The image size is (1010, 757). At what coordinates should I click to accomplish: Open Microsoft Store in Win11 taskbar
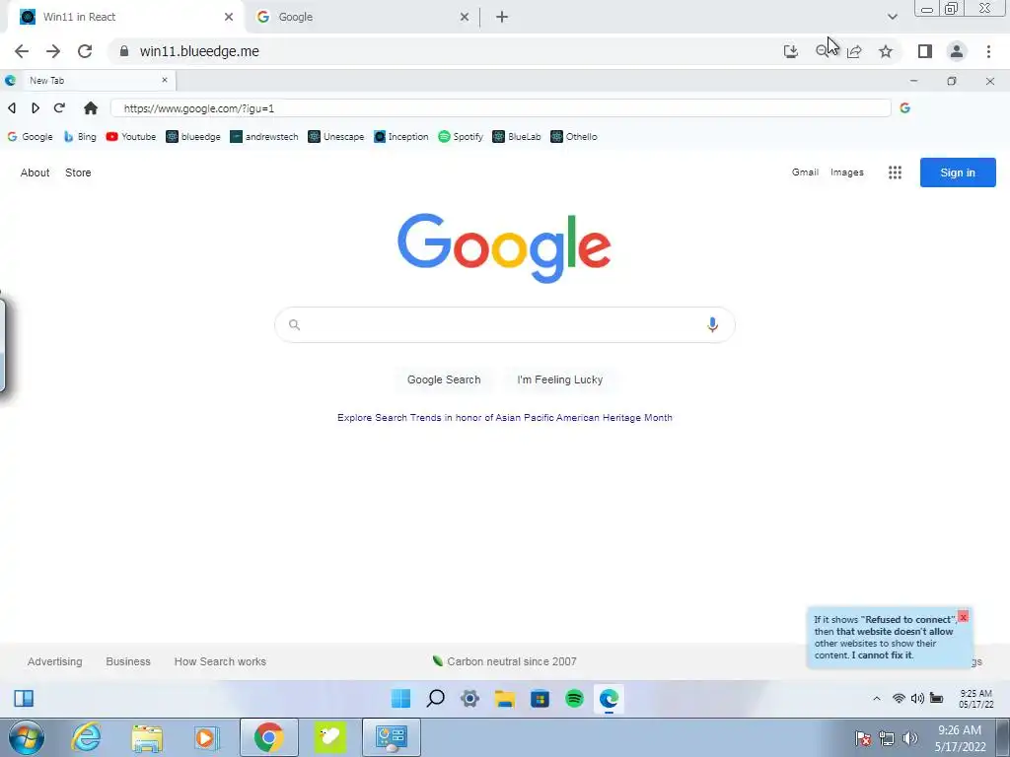tap(540, 699)
